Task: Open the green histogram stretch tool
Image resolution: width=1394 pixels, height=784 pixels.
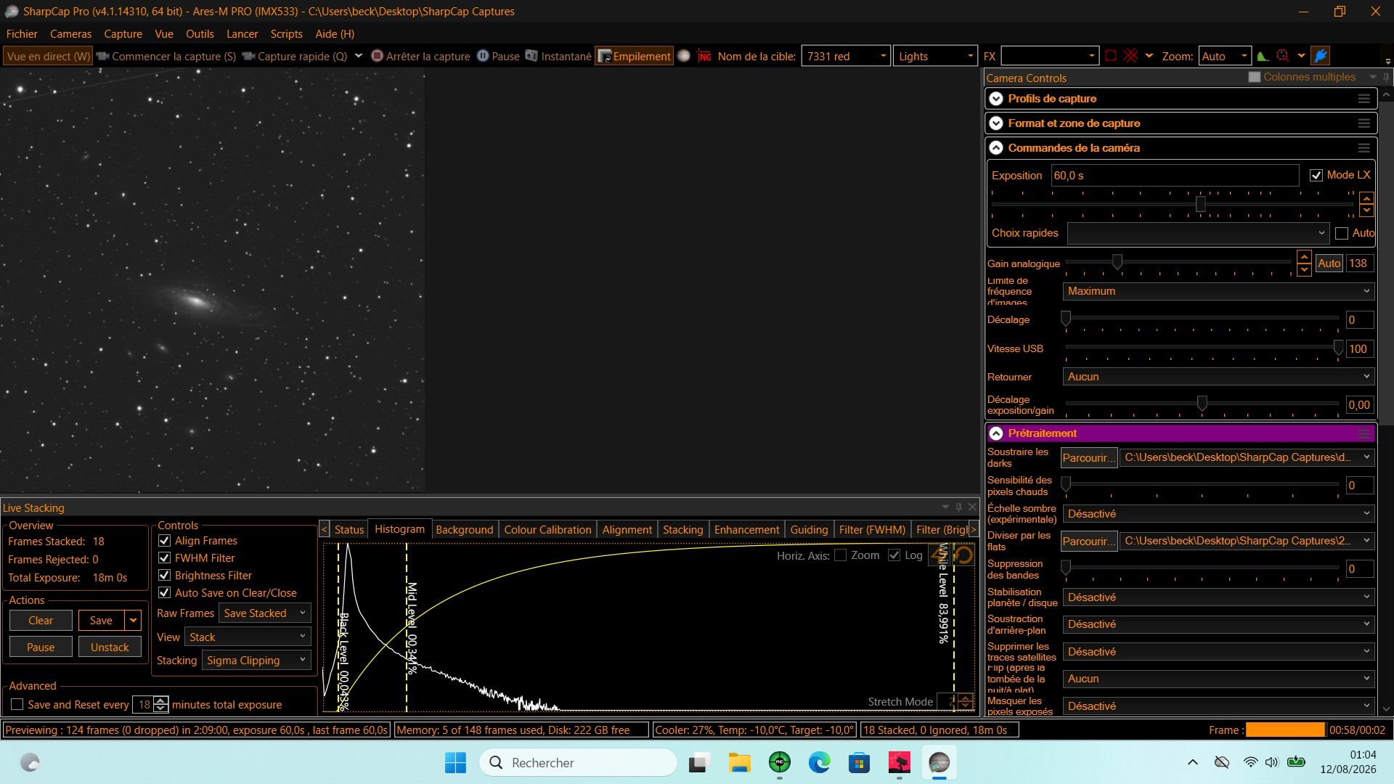Action: pyautogui.click(x=1263, y=56)
